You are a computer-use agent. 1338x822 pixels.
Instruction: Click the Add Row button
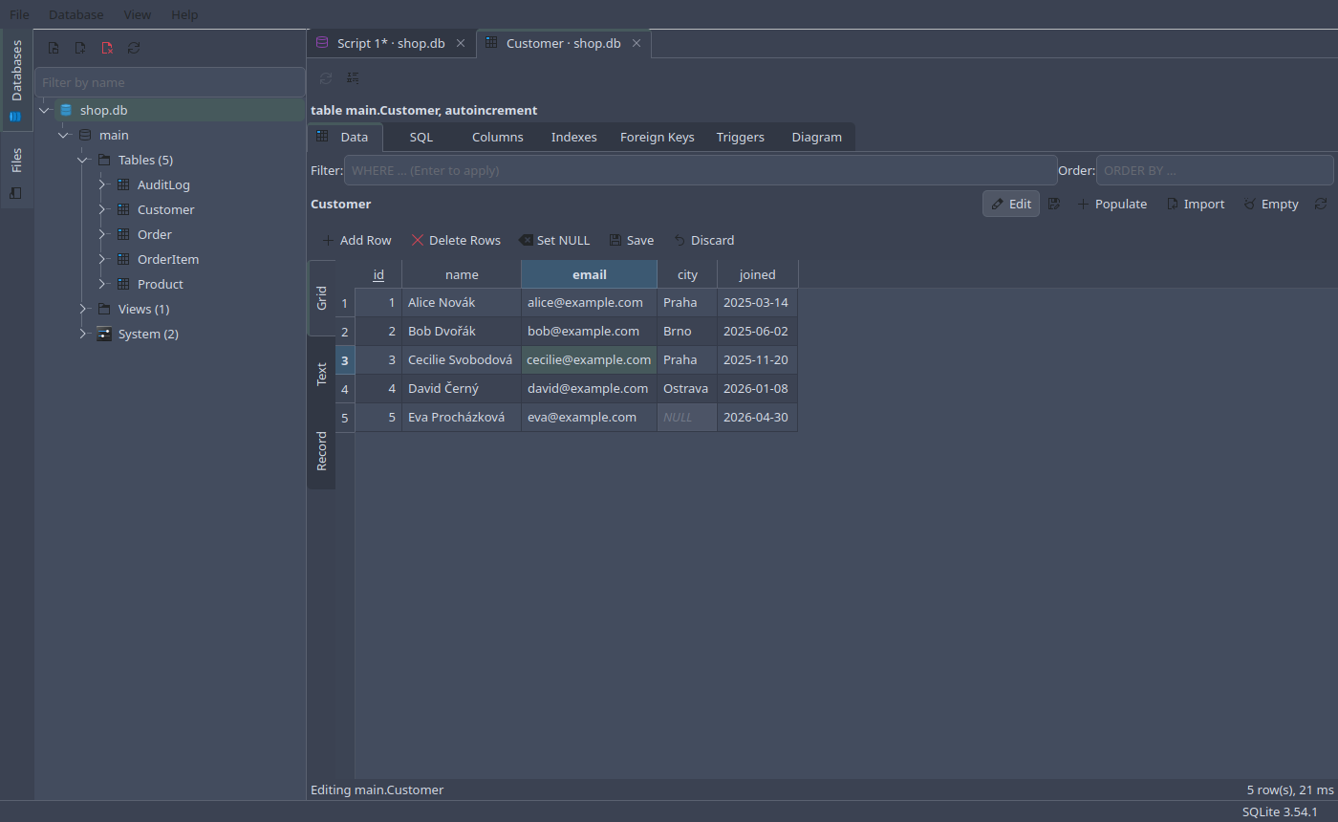coord(356,240)
